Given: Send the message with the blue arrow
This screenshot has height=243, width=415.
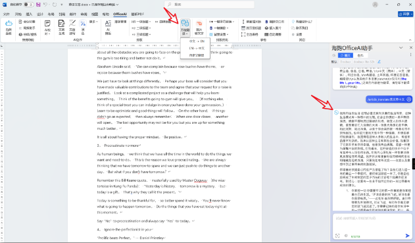Looking at the screenshot, I should click(407, 236).
